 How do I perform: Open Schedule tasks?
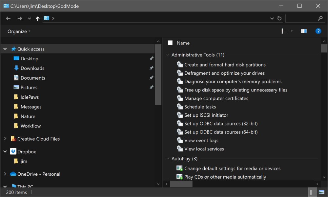point(200,107)
